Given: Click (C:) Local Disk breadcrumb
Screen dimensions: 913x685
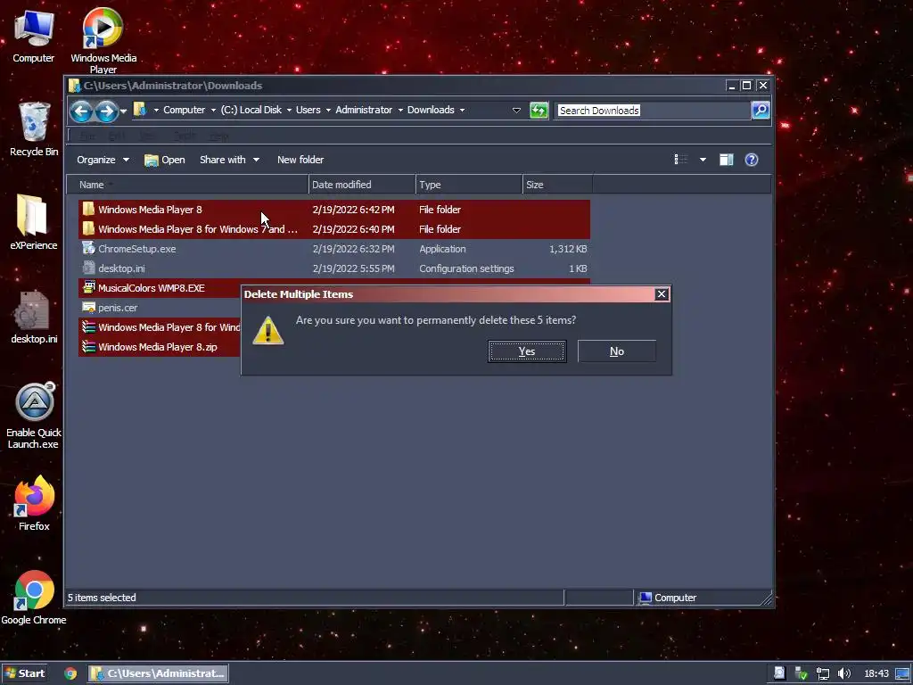Looking at the screenshot, I should pyautogui.click(x=251, y=110).
